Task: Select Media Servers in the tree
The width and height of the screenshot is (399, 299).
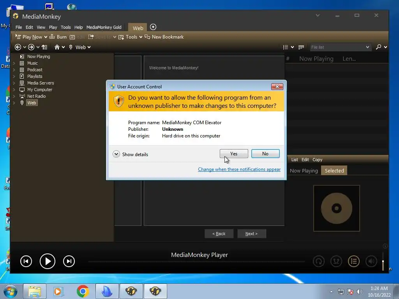Action: point(41,83)
